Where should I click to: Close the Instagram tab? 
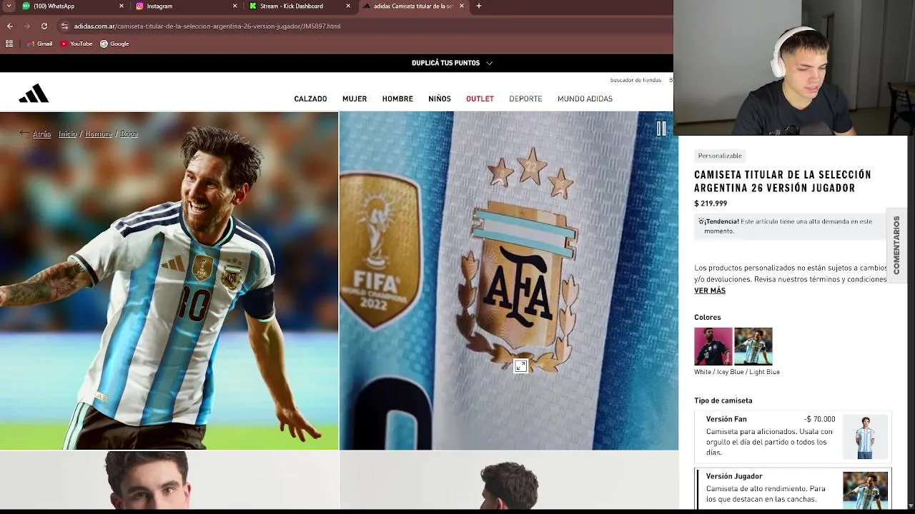point(234,6)
